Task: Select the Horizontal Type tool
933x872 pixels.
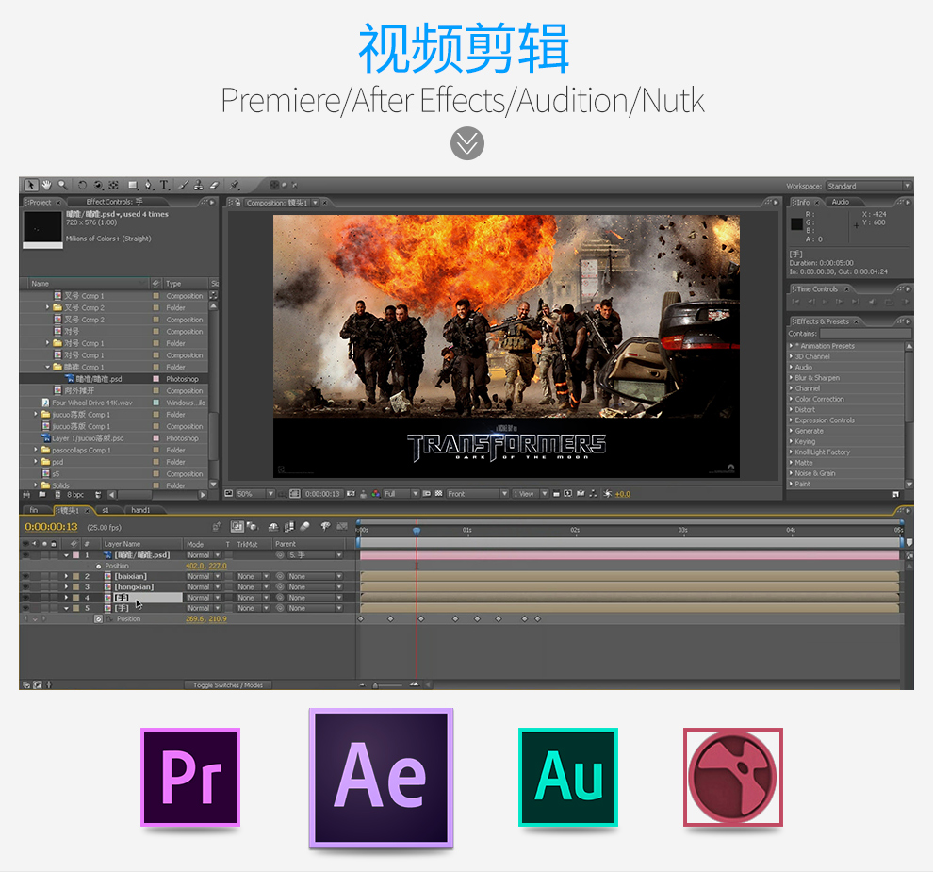Action: (164, 185)
